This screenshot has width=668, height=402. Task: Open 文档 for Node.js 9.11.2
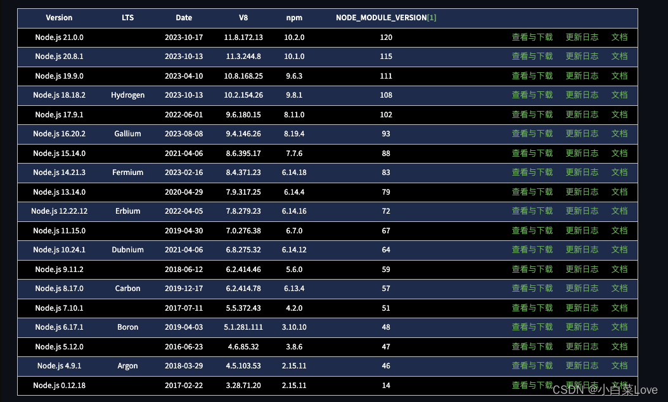pos(619,269)
